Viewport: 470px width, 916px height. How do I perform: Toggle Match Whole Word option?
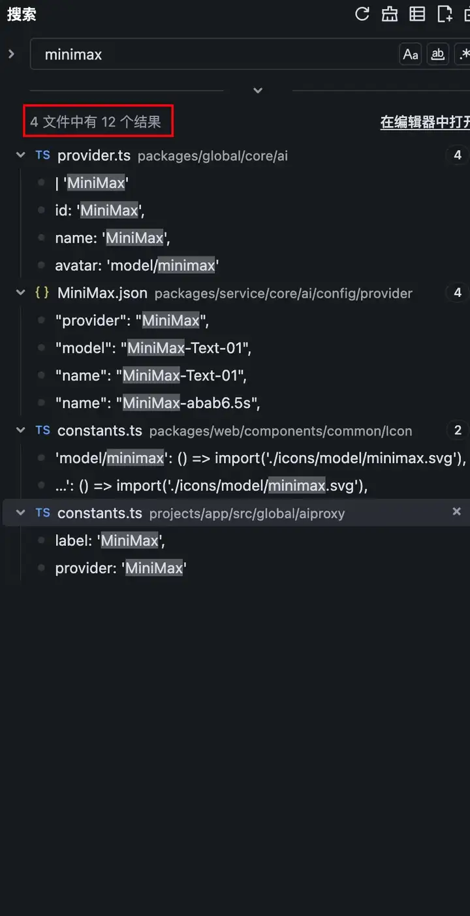pyautogui.click(x=438, y=54)
